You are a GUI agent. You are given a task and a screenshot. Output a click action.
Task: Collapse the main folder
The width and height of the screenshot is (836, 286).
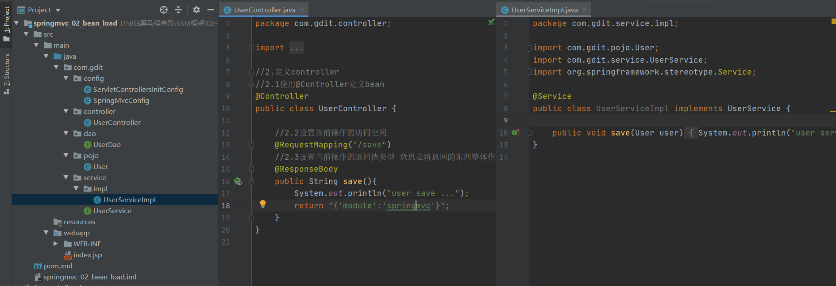[x=36, y=45]
